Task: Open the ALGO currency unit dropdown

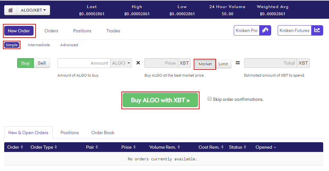Action: 121,63
